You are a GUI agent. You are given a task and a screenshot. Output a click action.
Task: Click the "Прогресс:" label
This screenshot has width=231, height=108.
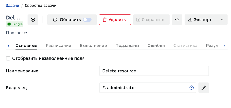coord(16,33)
